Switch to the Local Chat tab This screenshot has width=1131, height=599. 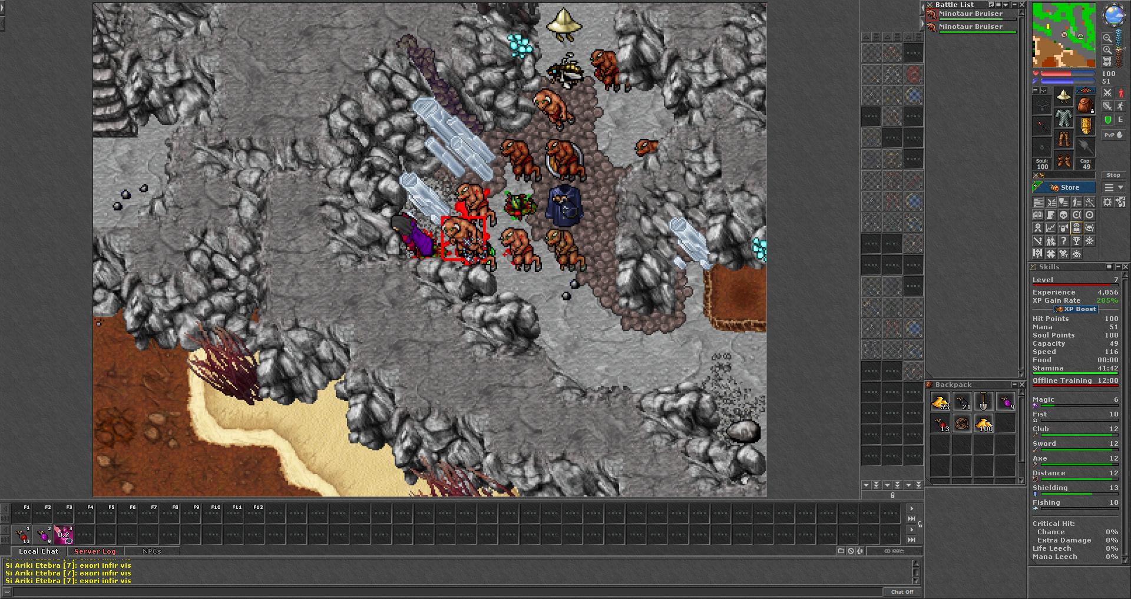point(38,551)
